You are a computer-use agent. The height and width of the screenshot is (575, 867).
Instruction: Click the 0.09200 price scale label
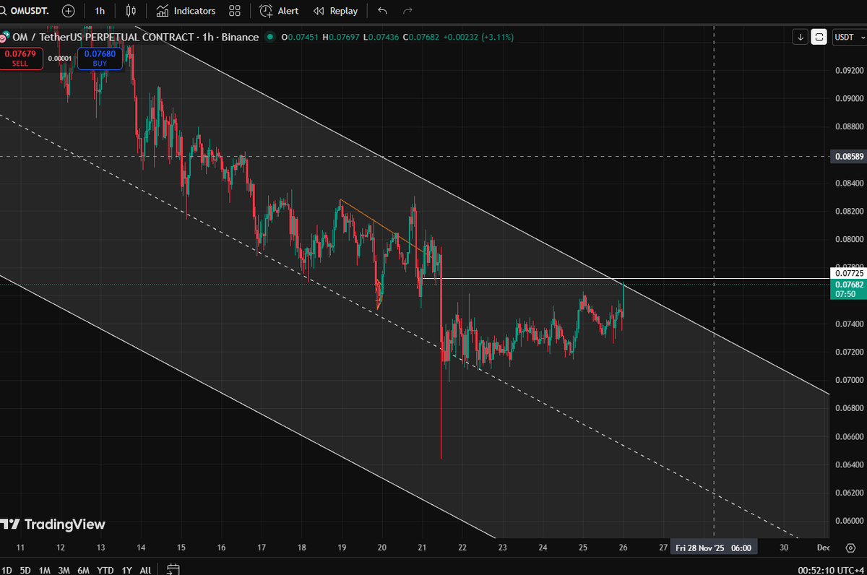848,70
